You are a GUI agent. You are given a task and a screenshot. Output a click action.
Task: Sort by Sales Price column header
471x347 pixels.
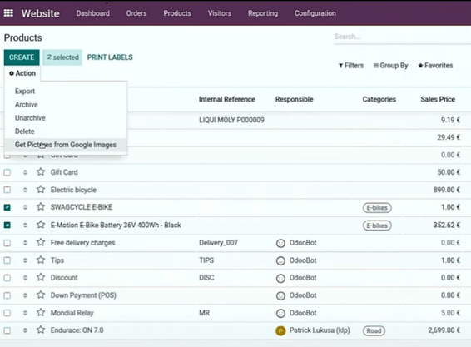pyautogui.click(x=438, y=99)
